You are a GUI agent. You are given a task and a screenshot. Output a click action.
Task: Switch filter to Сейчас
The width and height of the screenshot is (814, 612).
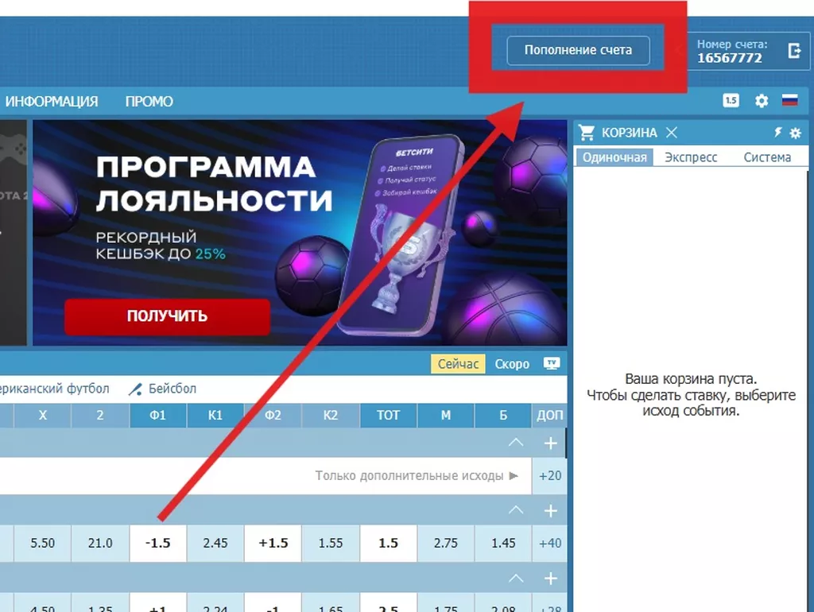coord(458,364)
